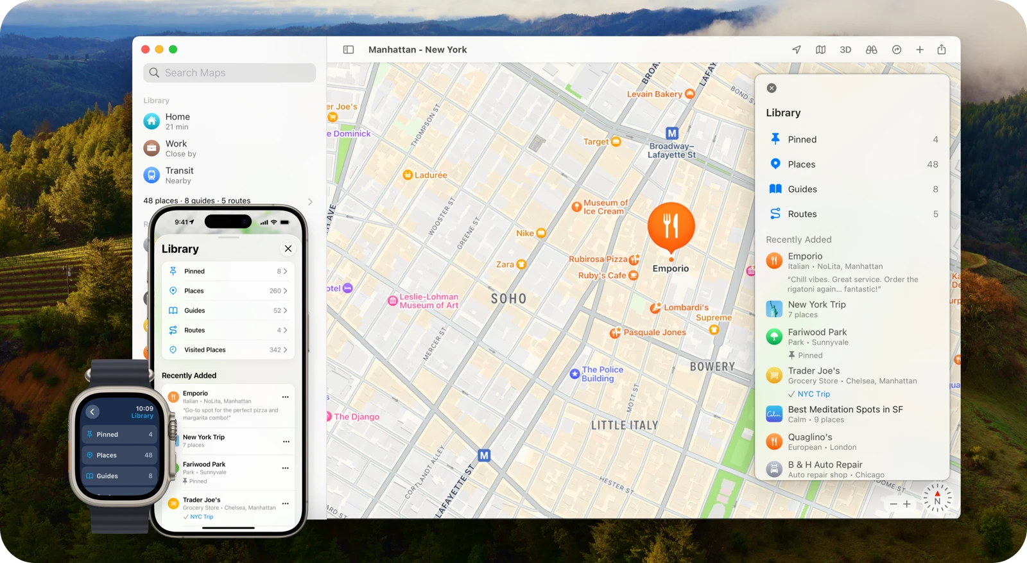
Task: Click the Emporio restaurant pin on map
Action: (x=671, y=227)
